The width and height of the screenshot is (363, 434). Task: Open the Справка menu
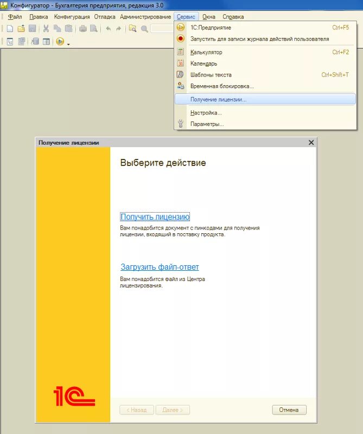tap(233, 17)
